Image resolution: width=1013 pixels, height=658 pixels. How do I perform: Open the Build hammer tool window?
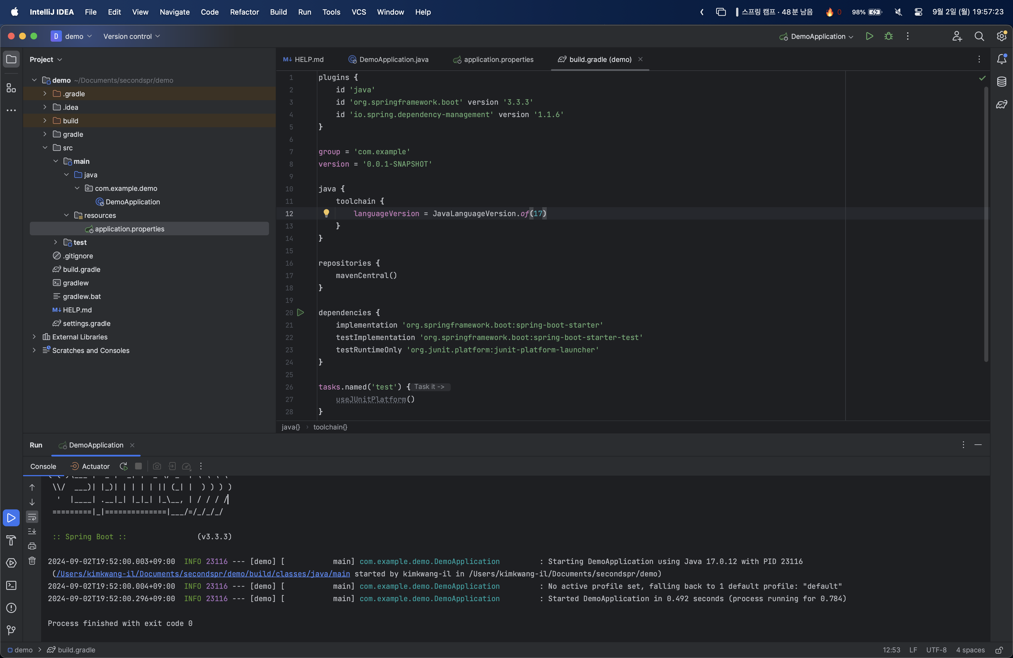pyautogui.click(x=12, y=541)
